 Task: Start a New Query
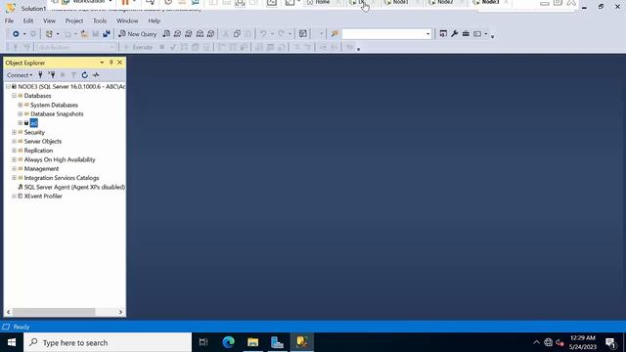[x=138, y=34]
